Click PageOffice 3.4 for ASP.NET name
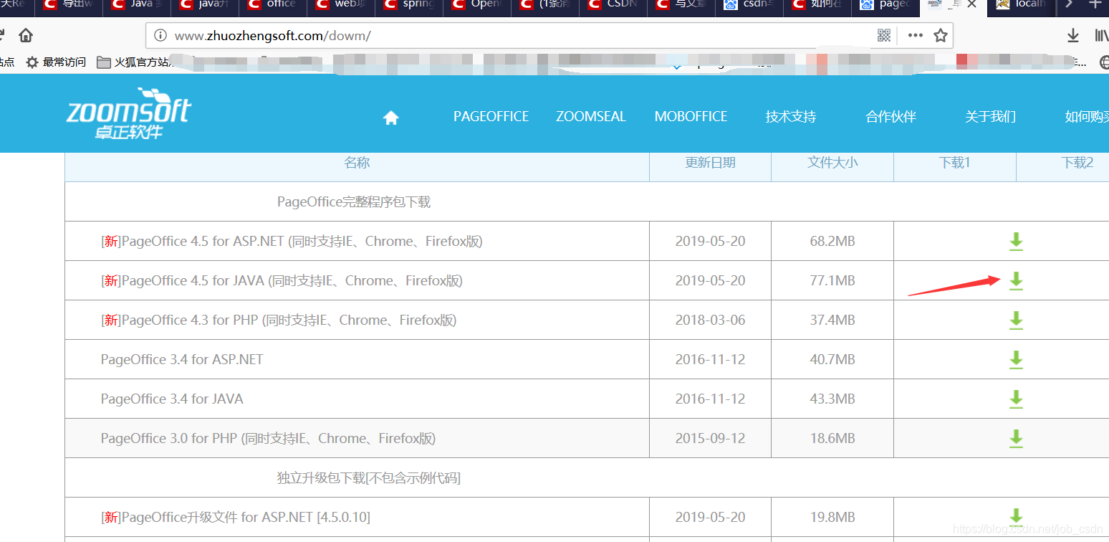1109x542 pixels. pos(182,360)
